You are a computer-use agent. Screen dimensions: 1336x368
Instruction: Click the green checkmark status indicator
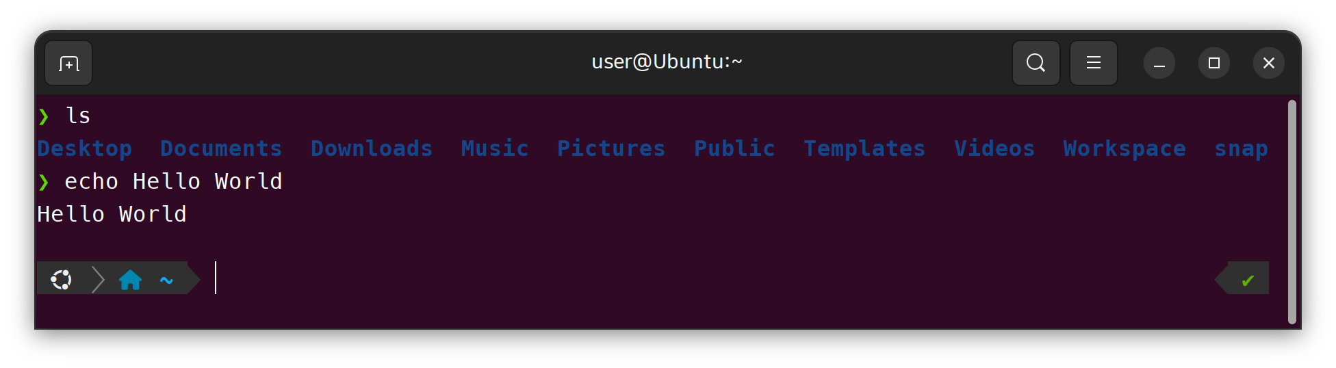(x=1248, y=280)
